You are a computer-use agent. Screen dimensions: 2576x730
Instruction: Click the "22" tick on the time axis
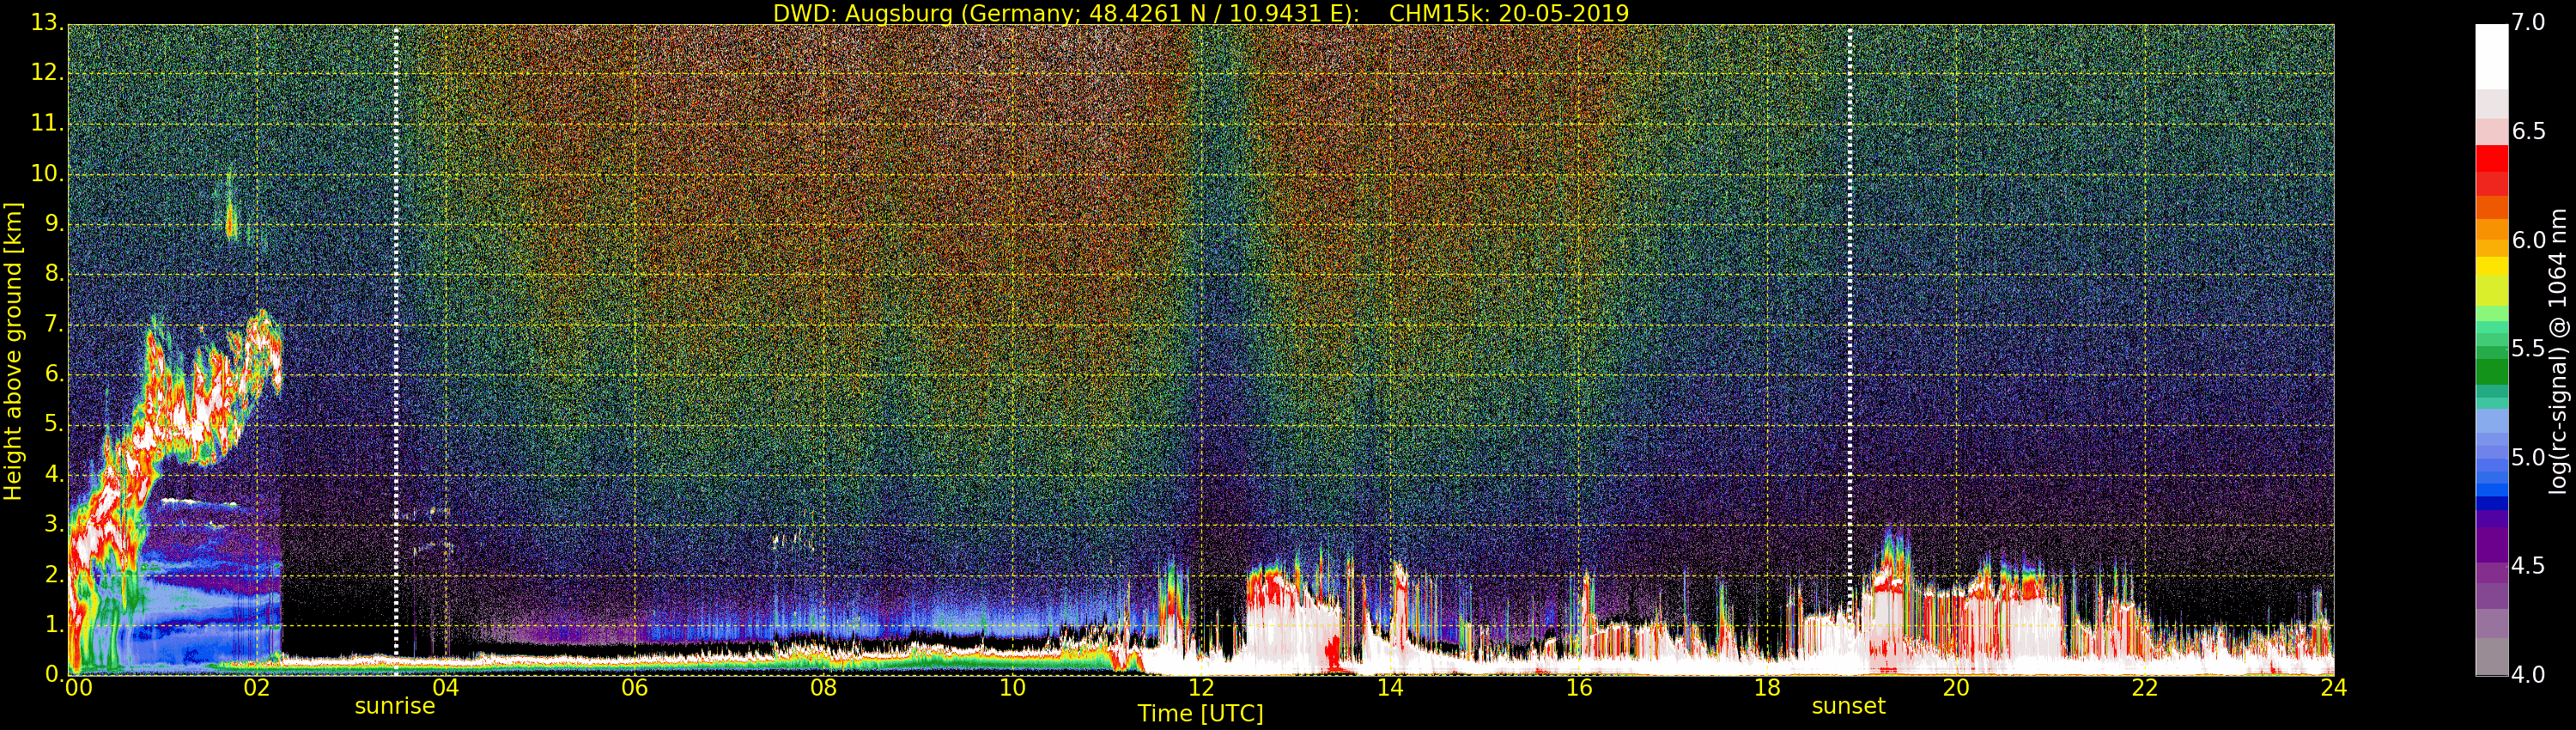click(x=2146, y=687)
